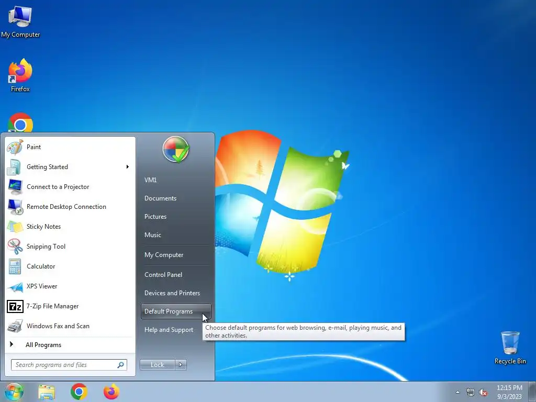Image resolution: width=536 pixels, height=402 pixels.
Task: Select Default Programs entry
Action: click(x=176, y=311)
